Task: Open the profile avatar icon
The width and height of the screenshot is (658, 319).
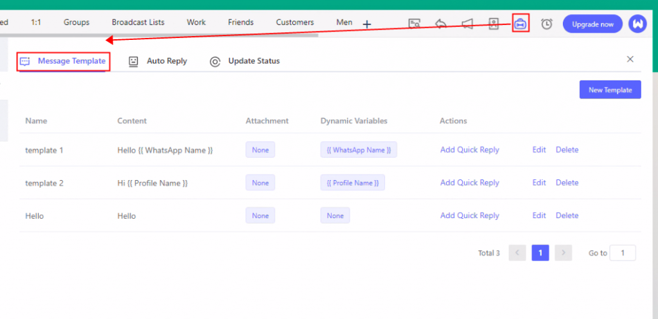Action: coord(637,24)
